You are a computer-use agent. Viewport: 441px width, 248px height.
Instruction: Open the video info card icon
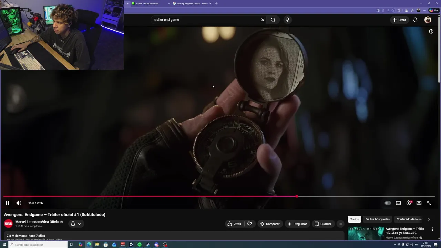coord(431,31)
